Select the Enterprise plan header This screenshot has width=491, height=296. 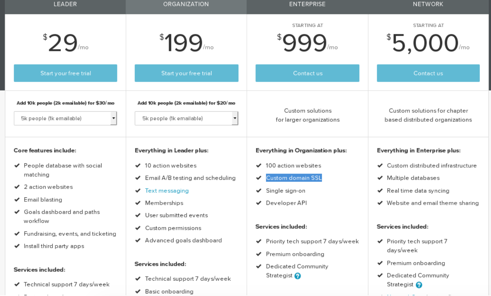pos(307,5)
